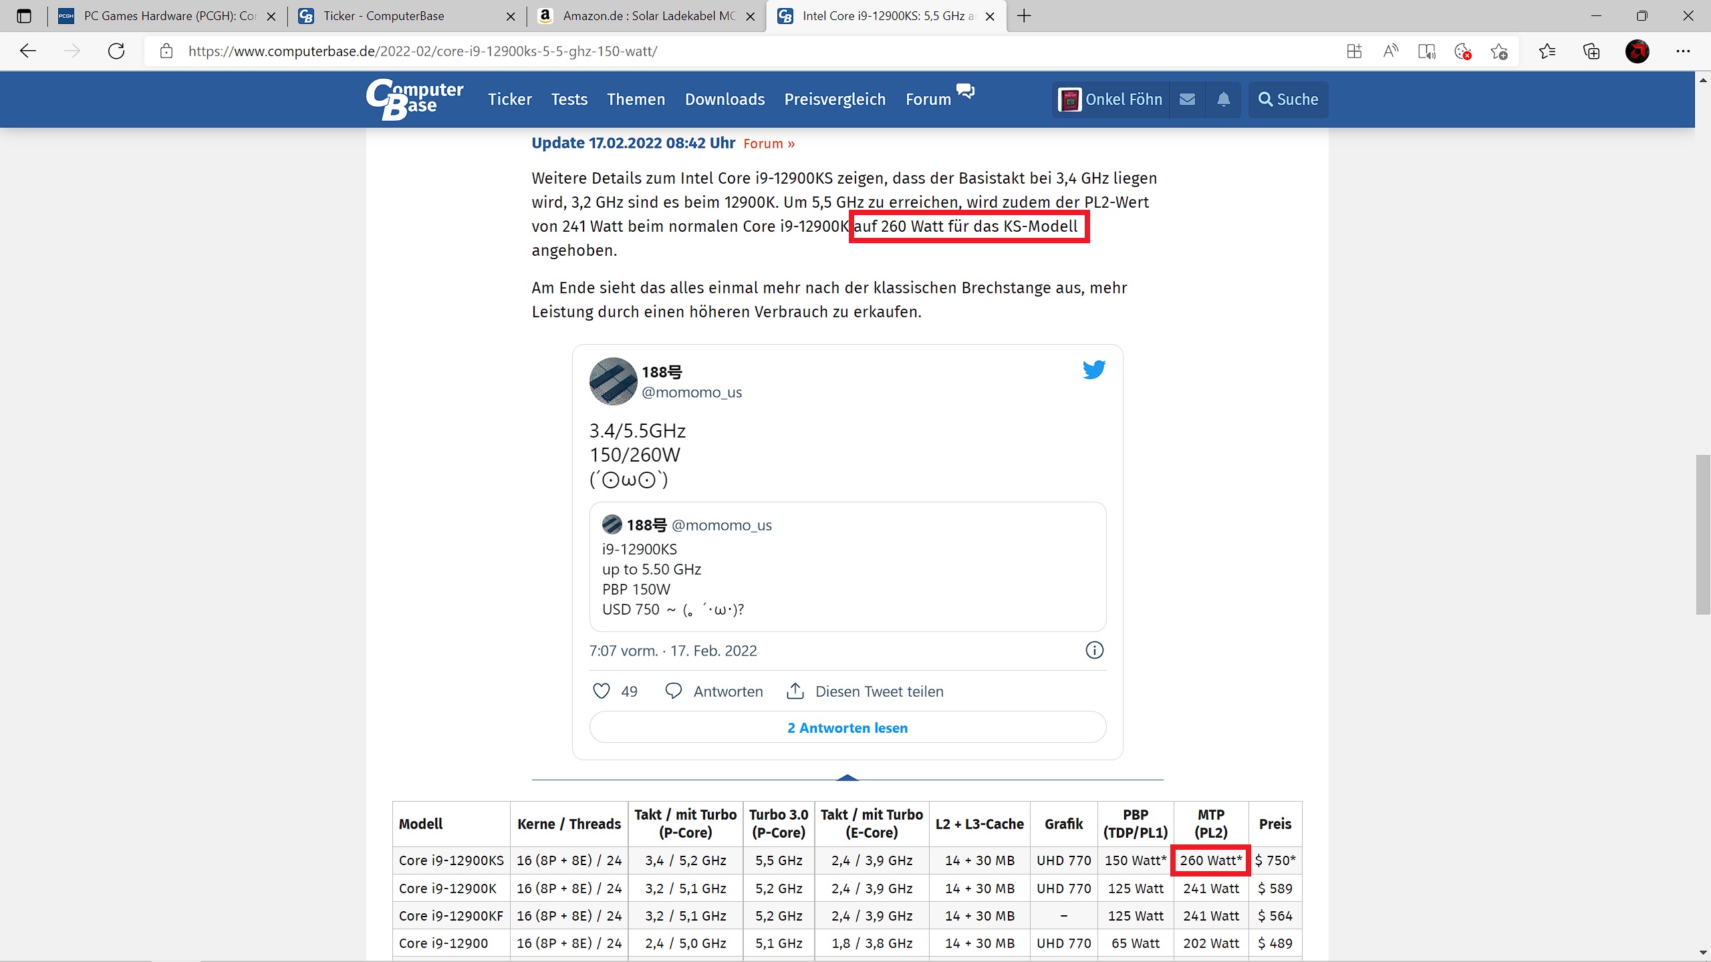Screen dimensions: 1711x962
Task: Open the notifications bell icon
Action: 1223,100
